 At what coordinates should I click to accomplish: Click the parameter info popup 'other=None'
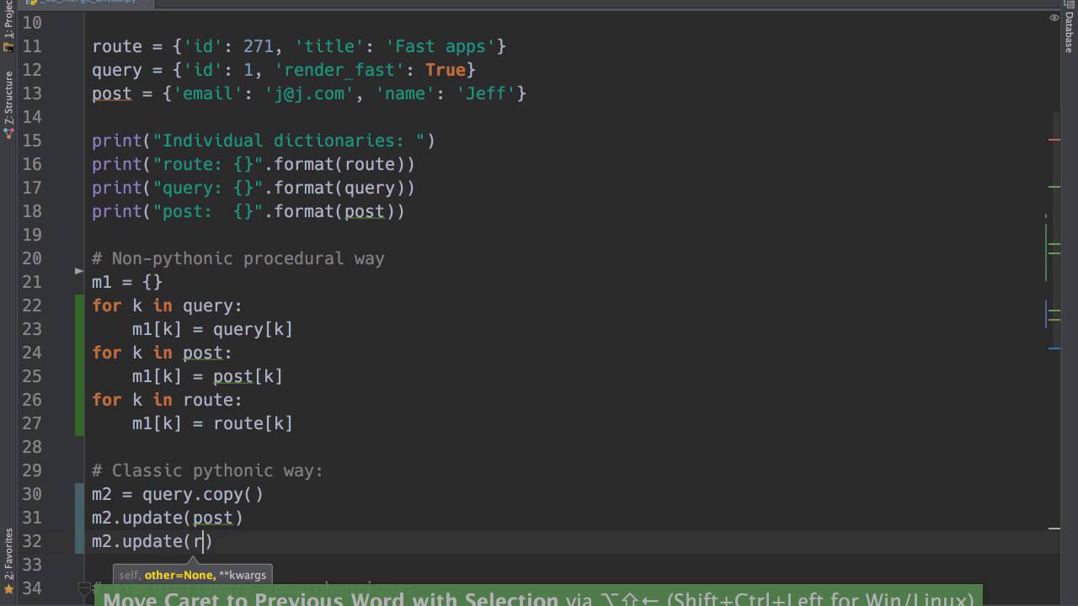tap(179, 576)
